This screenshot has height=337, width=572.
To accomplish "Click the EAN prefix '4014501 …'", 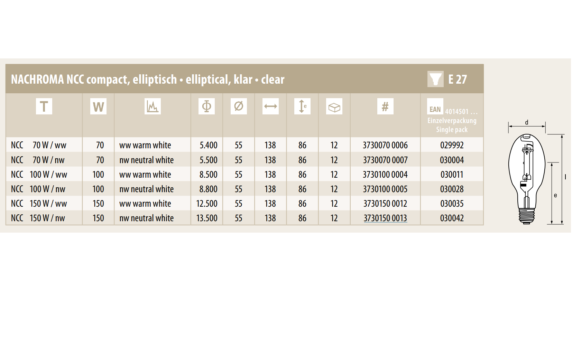I will pos(461,112).
